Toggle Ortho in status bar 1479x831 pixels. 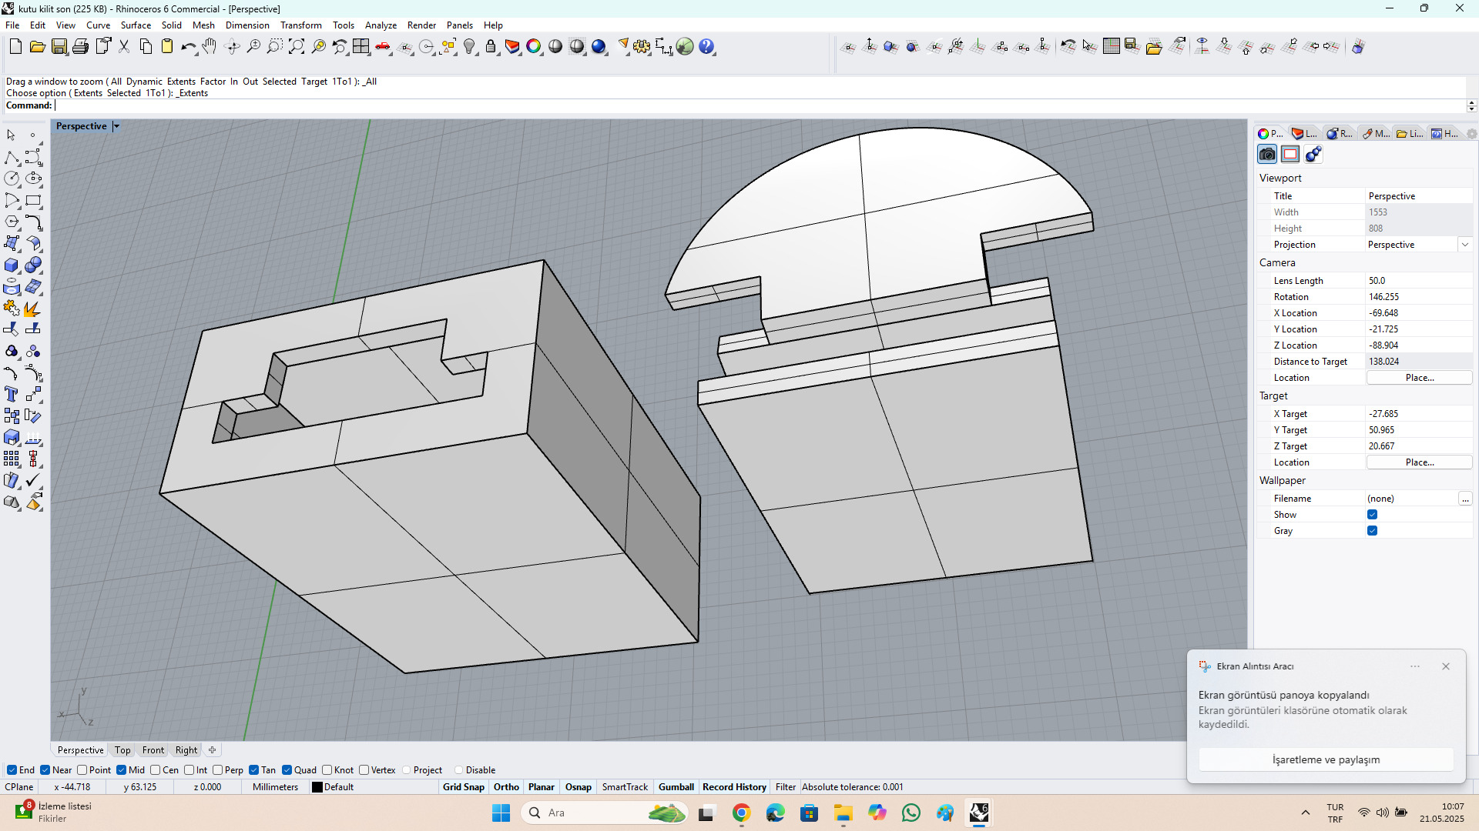pos(506,787)
